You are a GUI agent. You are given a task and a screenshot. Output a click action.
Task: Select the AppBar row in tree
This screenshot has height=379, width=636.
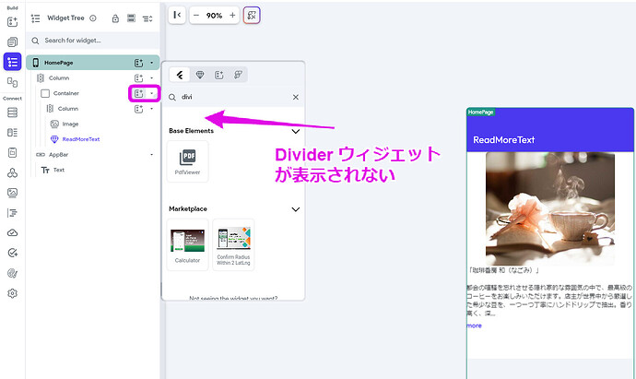(x=58, y=155)
